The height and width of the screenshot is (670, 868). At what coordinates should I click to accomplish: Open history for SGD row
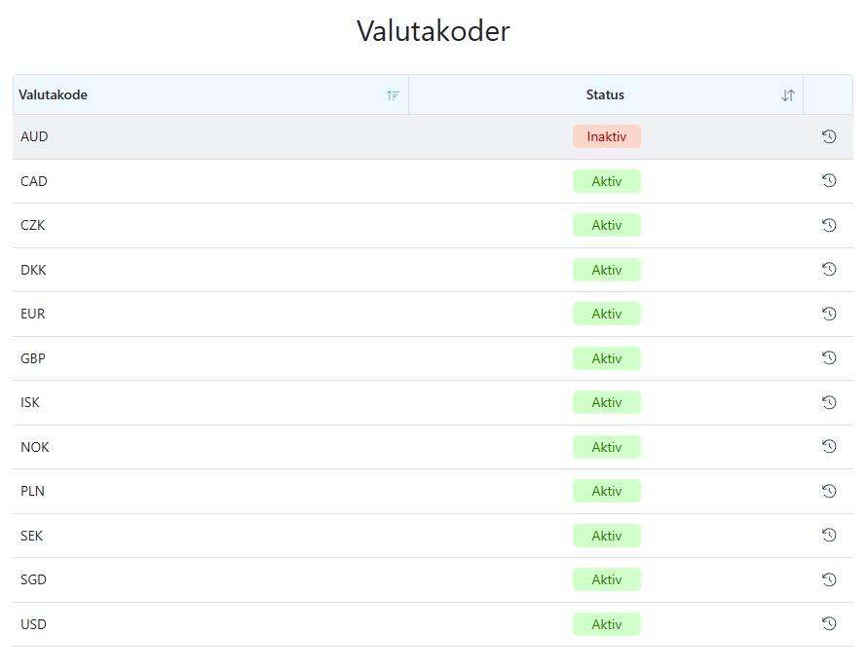(x=829, y=579)
